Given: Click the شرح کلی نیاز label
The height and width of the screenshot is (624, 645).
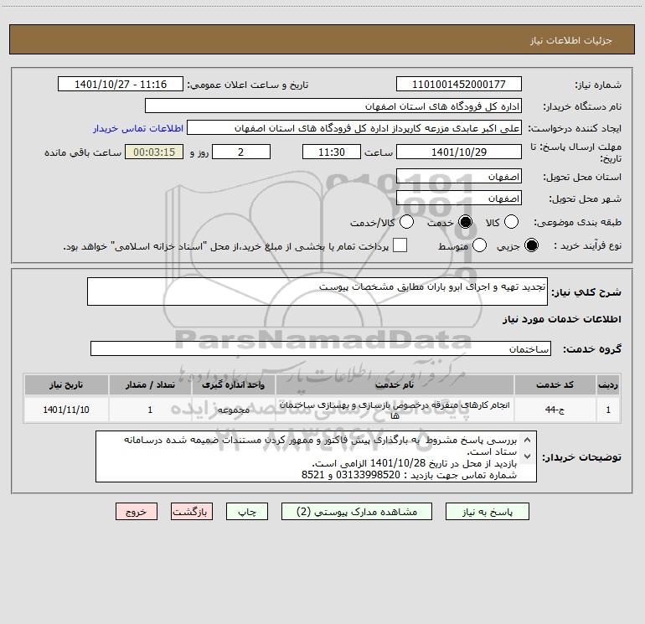Looking at the screenshot, I should (586, 292).
